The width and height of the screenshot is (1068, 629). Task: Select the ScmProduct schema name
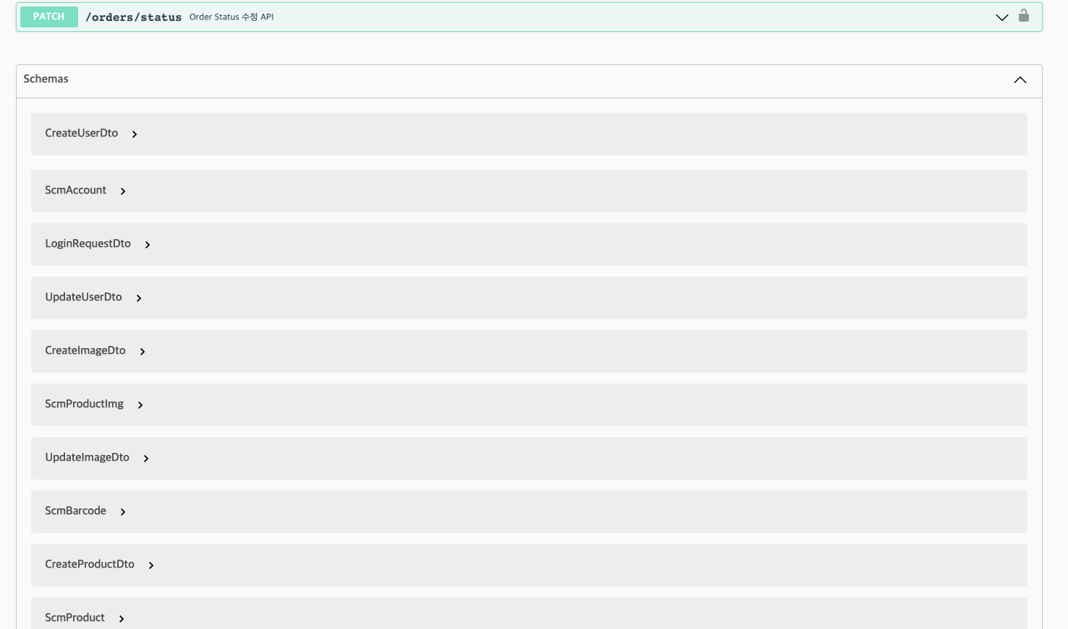click(74, 617)
